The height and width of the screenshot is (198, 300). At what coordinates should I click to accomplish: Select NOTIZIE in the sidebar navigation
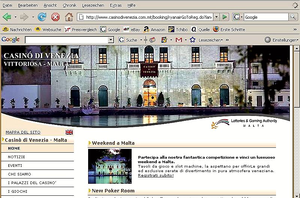[16, 157]
